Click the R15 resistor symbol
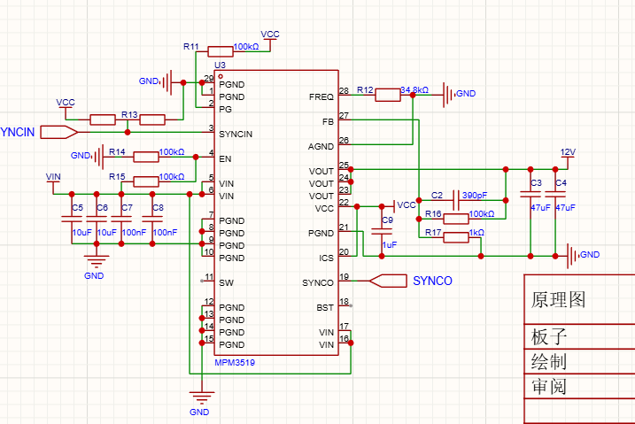 [x=145, y=181]
